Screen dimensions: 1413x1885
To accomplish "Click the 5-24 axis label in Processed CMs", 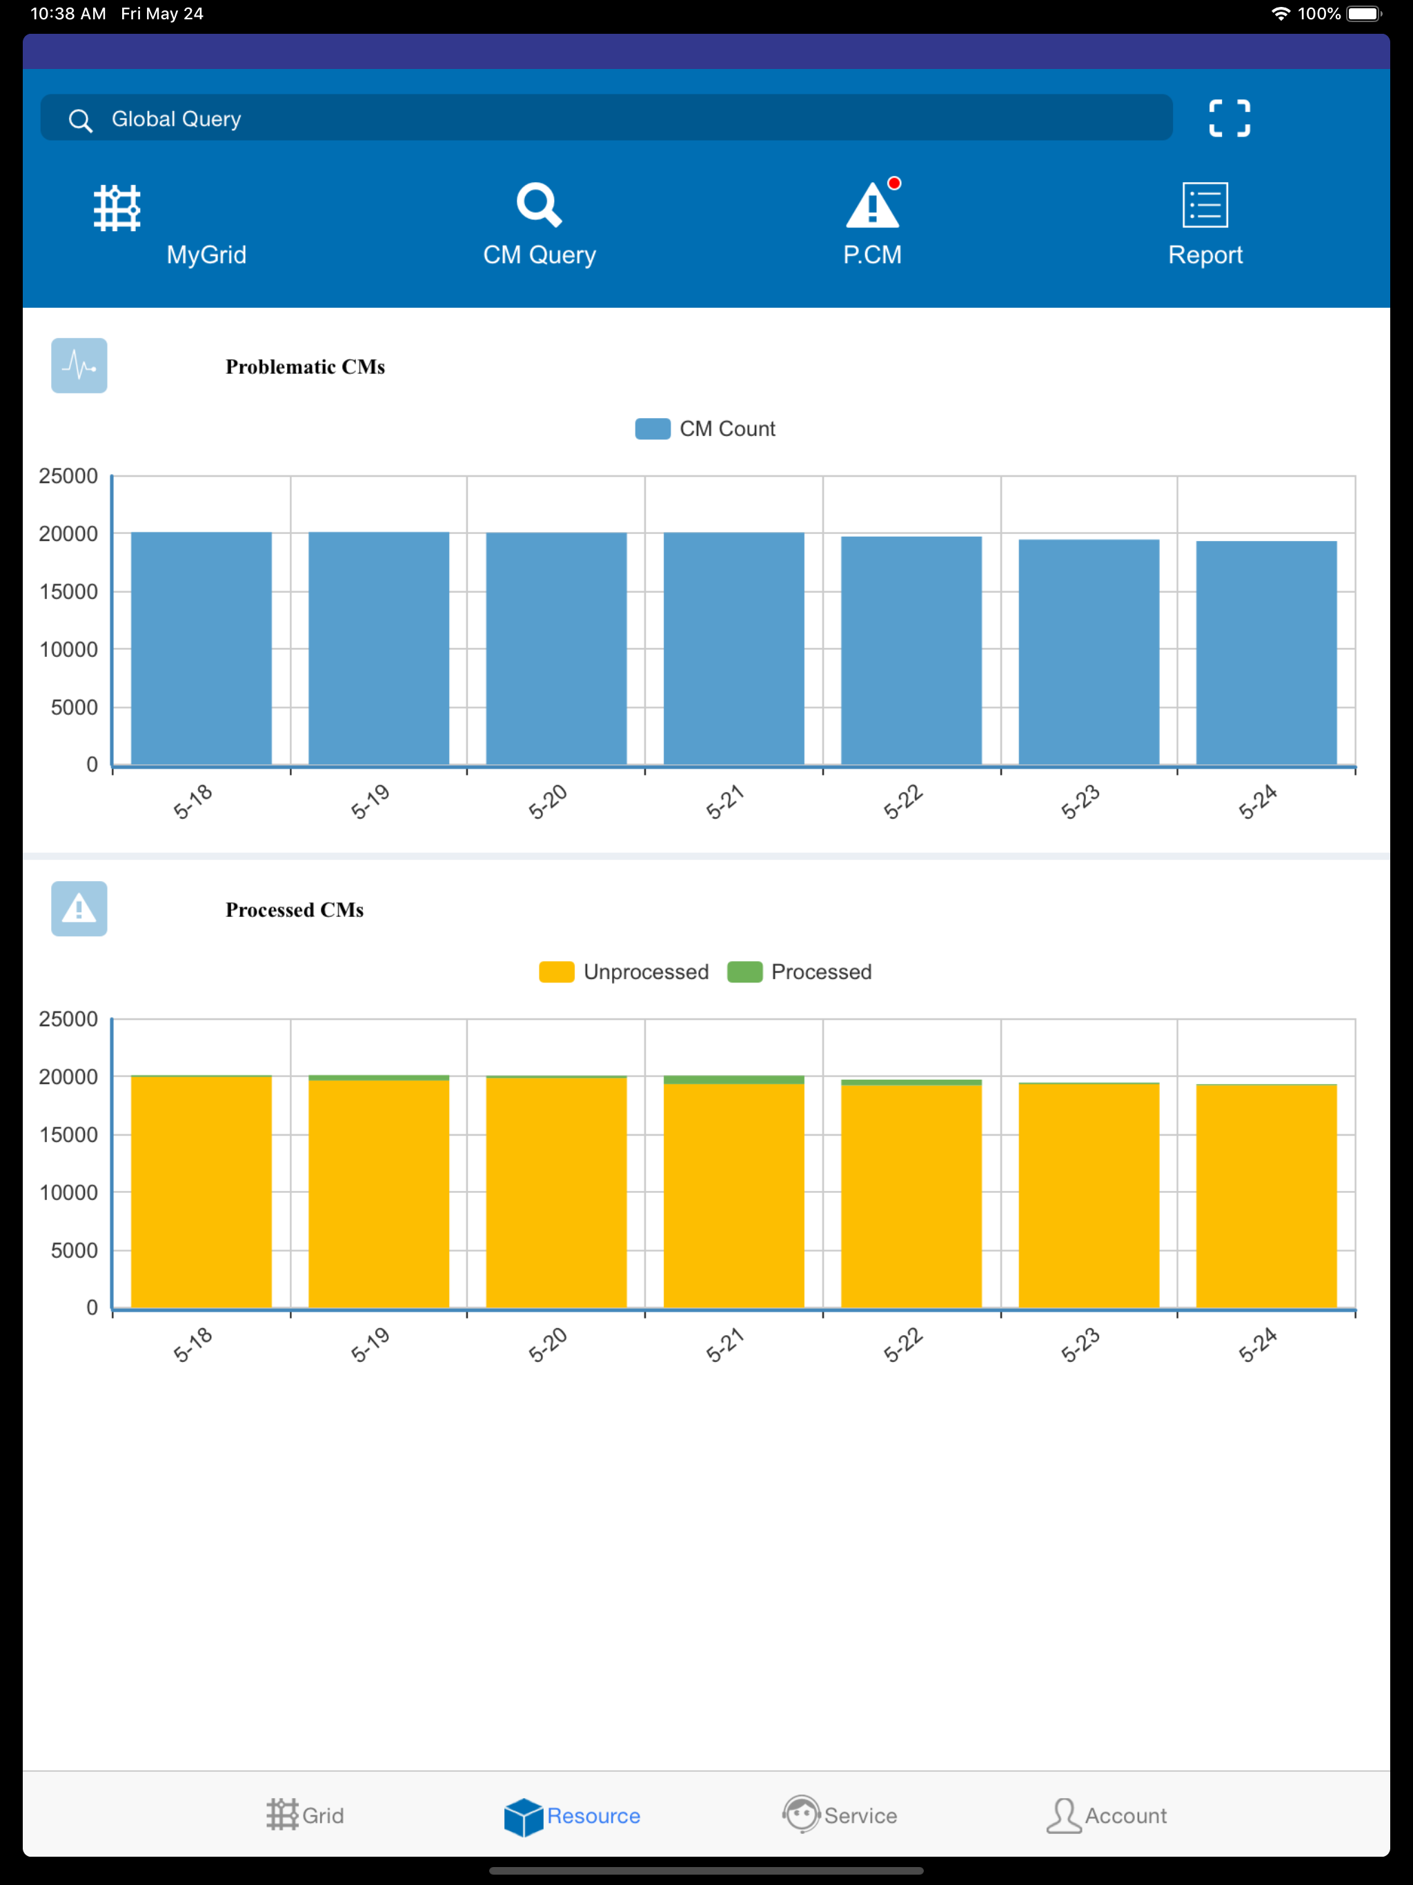I will click(1258, 1345).
